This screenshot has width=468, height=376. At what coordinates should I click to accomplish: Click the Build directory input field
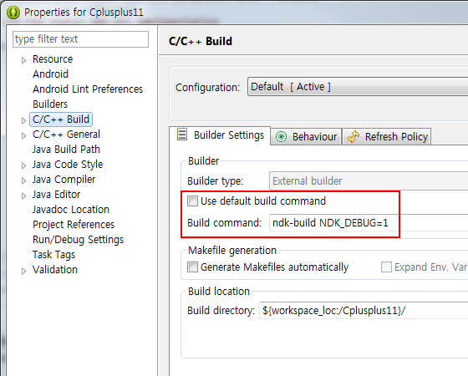pos(364,310)
